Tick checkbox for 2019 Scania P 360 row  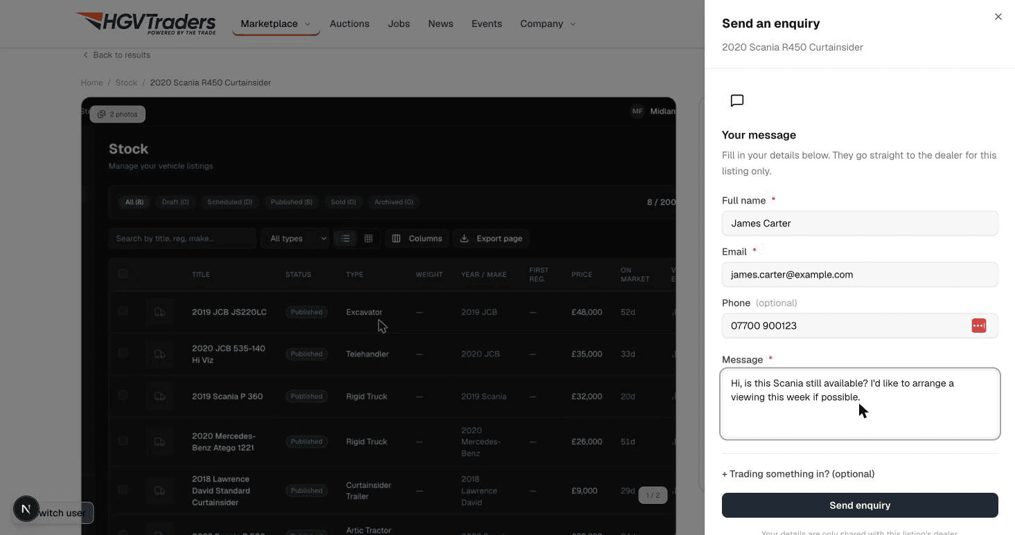click(123, 395)
